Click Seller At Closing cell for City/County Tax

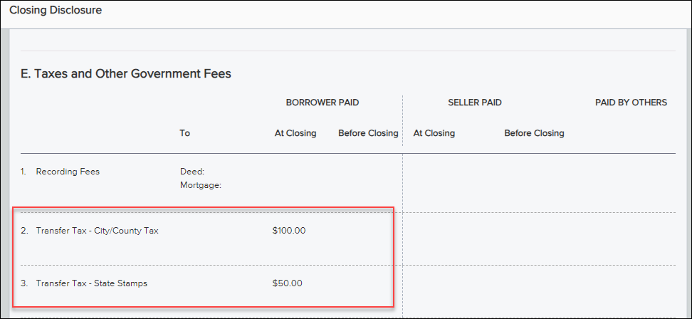coord(450,239)
